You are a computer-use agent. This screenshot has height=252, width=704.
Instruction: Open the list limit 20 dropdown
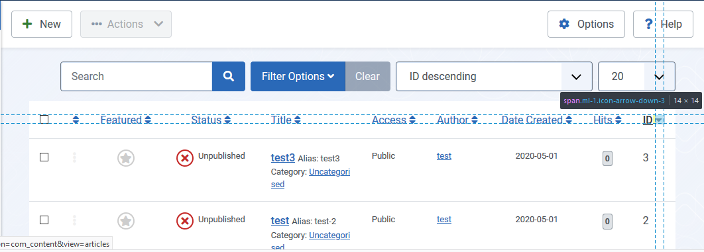pyautogui.click(x=636, y=77)
